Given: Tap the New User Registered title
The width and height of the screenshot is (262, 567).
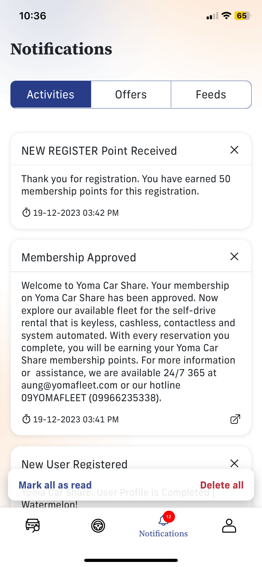Looking at the screenshot, I should click(74, 464).
